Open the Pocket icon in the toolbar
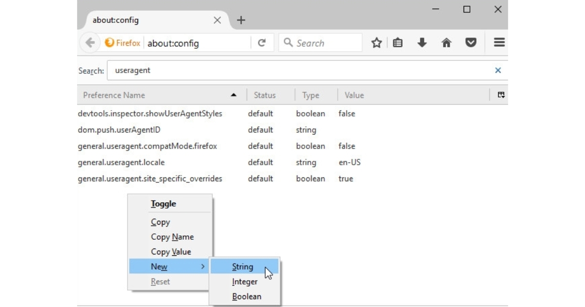 [470, 43]
